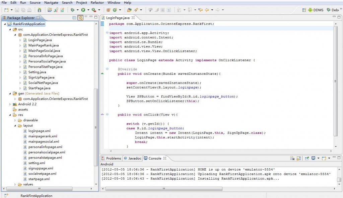Open the File menu
The height and width of the screenshot is (198, 343).
[4, 3]
